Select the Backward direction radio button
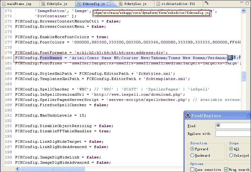The width and height of the screenshot is (251, 172). click(192, 155)
